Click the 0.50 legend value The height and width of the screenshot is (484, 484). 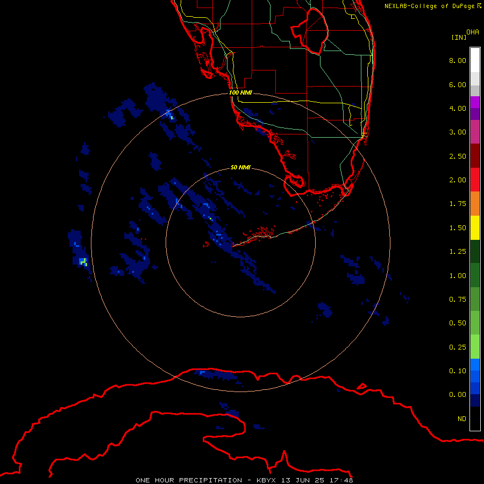458,323
